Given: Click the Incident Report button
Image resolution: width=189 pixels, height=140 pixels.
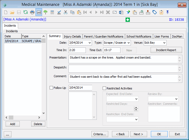Looking at the screenshot, I should [x=166, y=50].
